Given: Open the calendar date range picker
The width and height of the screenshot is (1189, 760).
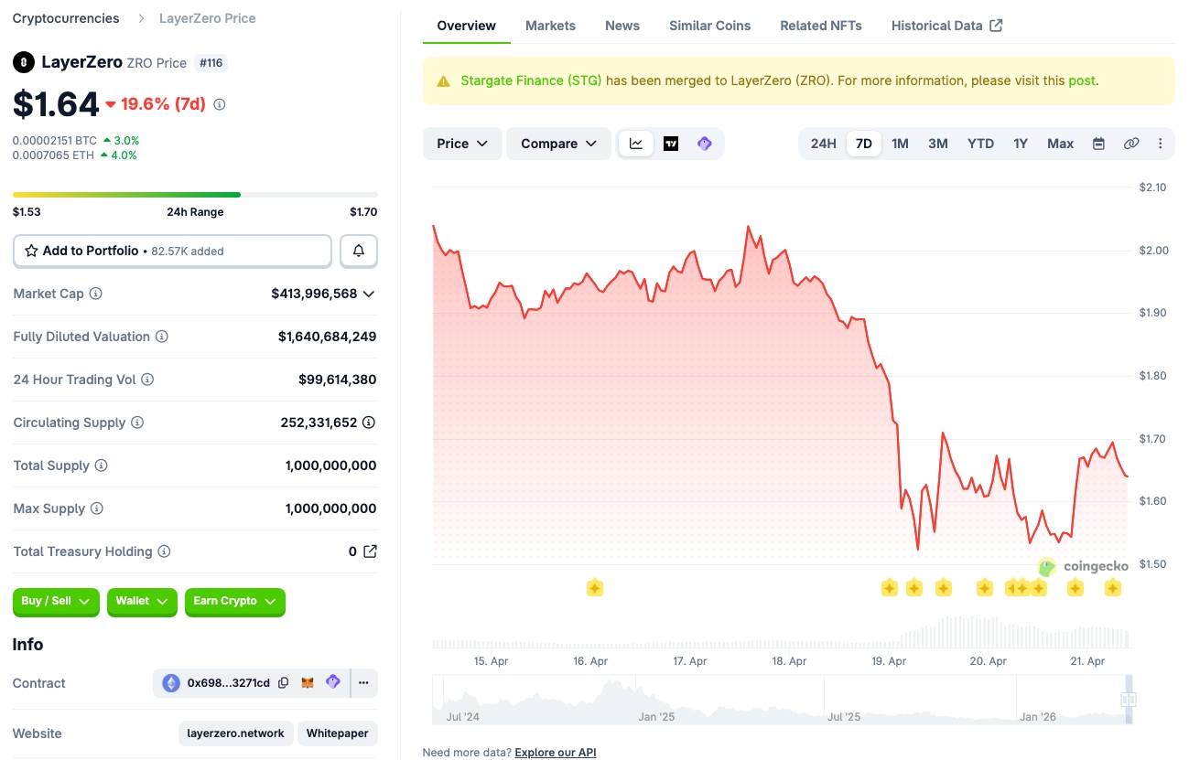Looking at the screenshot, I should tap(1098, 144).
